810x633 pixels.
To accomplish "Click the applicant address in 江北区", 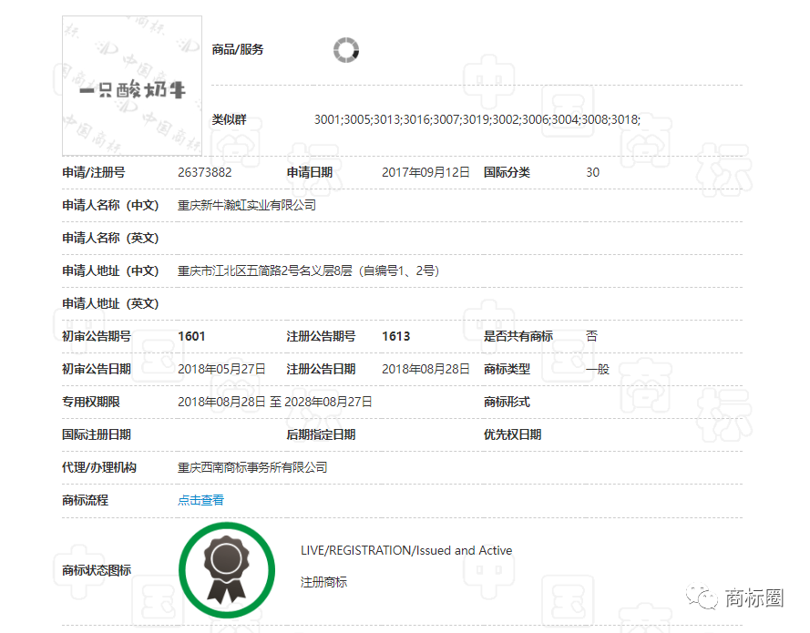I will click(x=309, y=271).
